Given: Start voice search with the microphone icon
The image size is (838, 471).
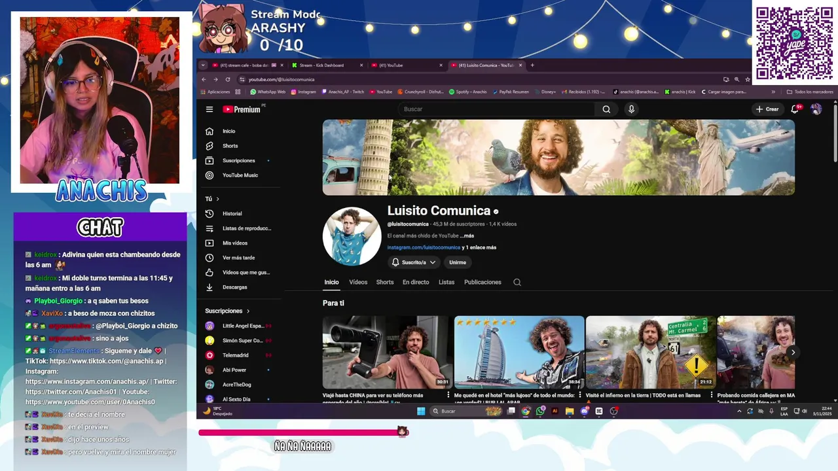Looking at the screenshot, I should pos(631,109).
